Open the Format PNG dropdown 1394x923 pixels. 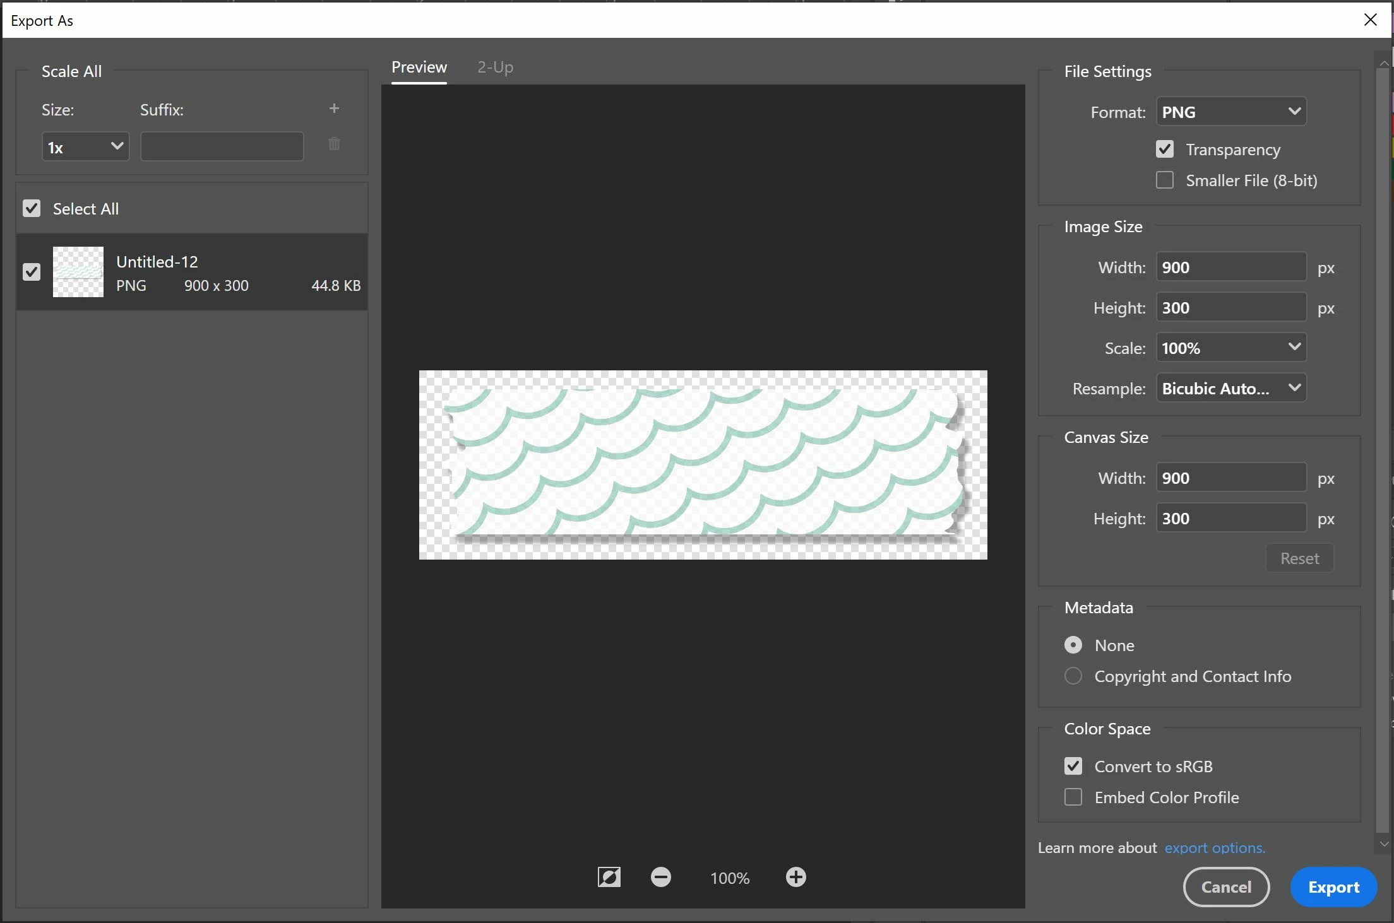click(1230, 112)
